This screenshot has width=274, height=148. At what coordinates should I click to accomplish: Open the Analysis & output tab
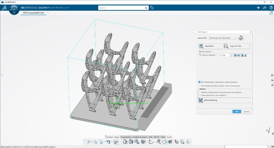click(x=140, y=137)
